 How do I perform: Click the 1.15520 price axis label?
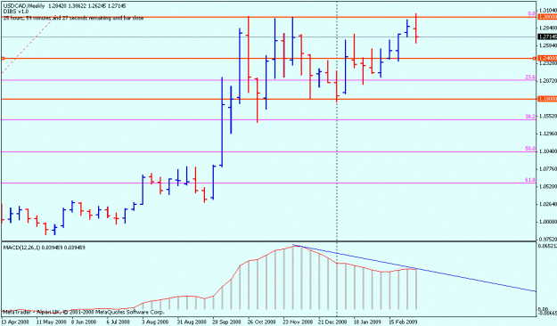(x=548, y=116)
